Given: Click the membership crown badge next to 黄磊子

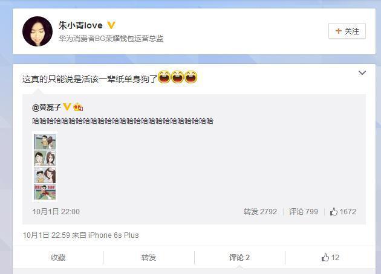Looking at the screenshot, I should 78,107.
